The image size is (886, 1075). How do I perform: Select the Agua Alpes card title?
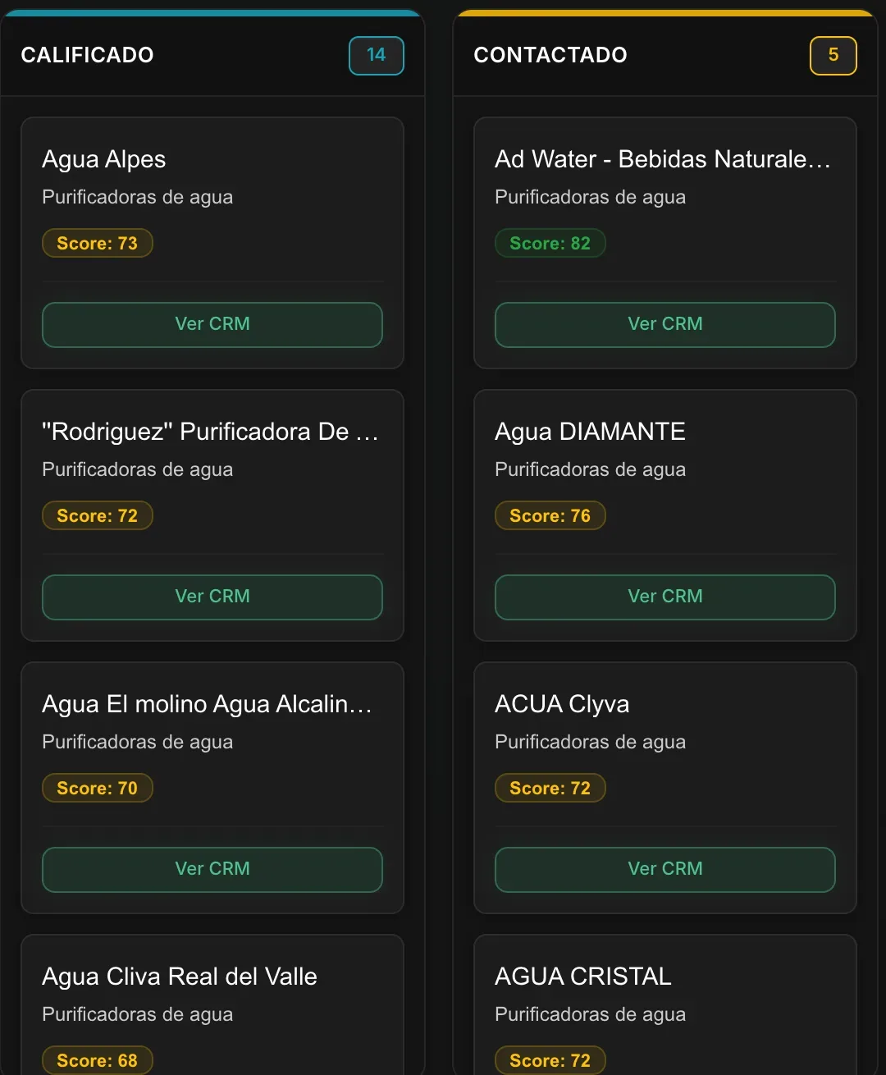point(104,159)
